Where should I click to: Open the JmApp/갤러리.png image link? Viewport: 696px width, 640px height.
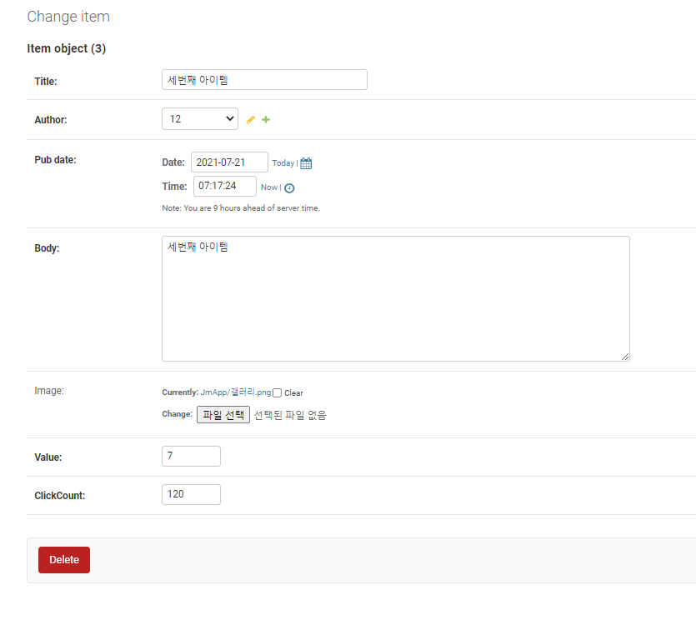(x=236, y=392)
